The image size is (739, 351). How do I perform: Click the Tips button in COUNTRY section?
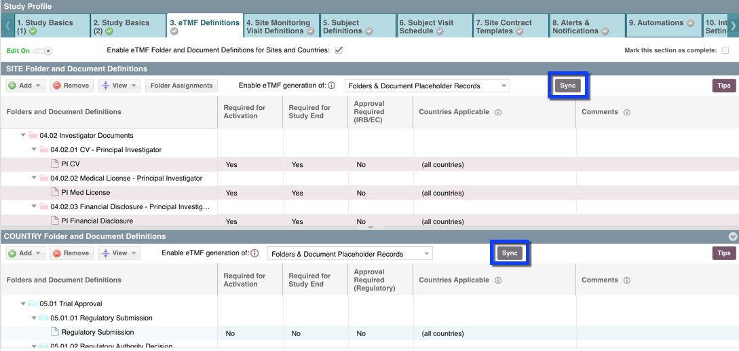click(723, 253)
